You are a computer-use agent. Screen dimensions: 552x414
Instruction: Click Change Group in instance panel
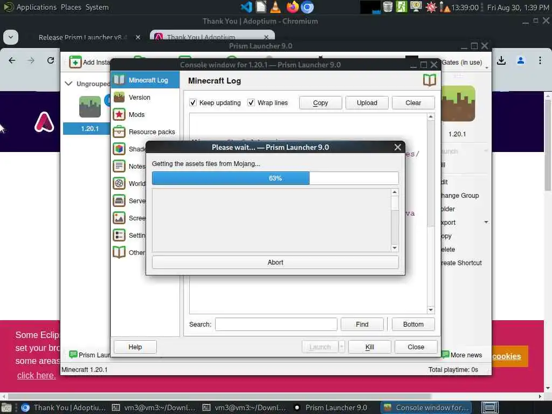tap(460, 195)
